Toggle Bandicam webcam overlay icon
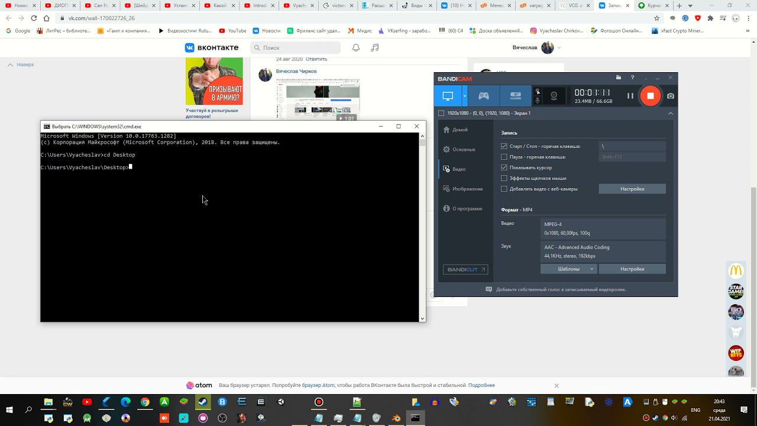The height and width of the screenshot is (426, 757). [554, 96]
